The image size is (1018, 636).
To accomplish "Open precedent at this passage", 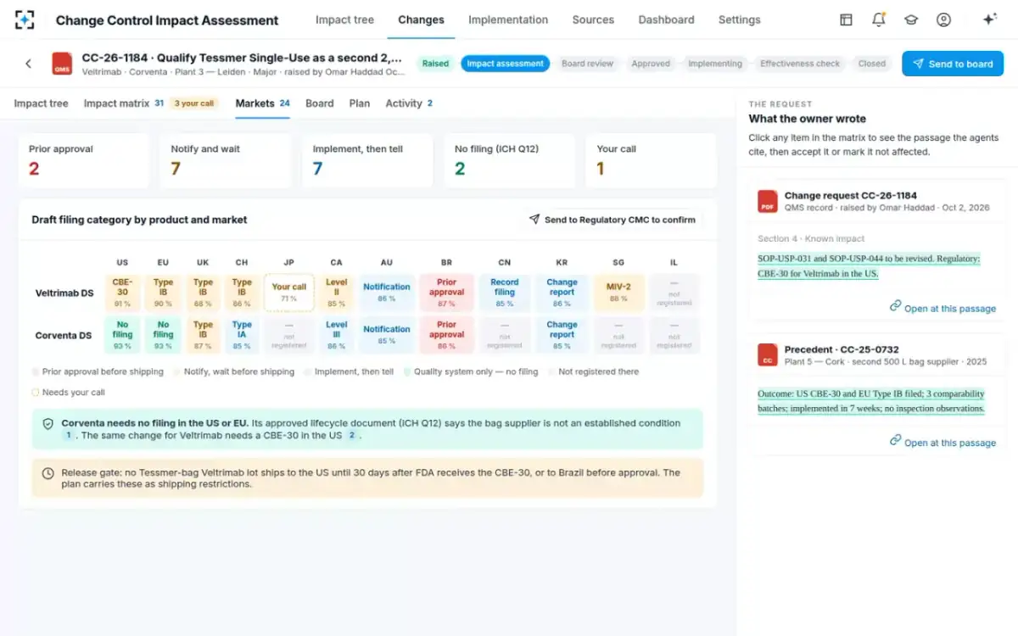I will point(942,442).
